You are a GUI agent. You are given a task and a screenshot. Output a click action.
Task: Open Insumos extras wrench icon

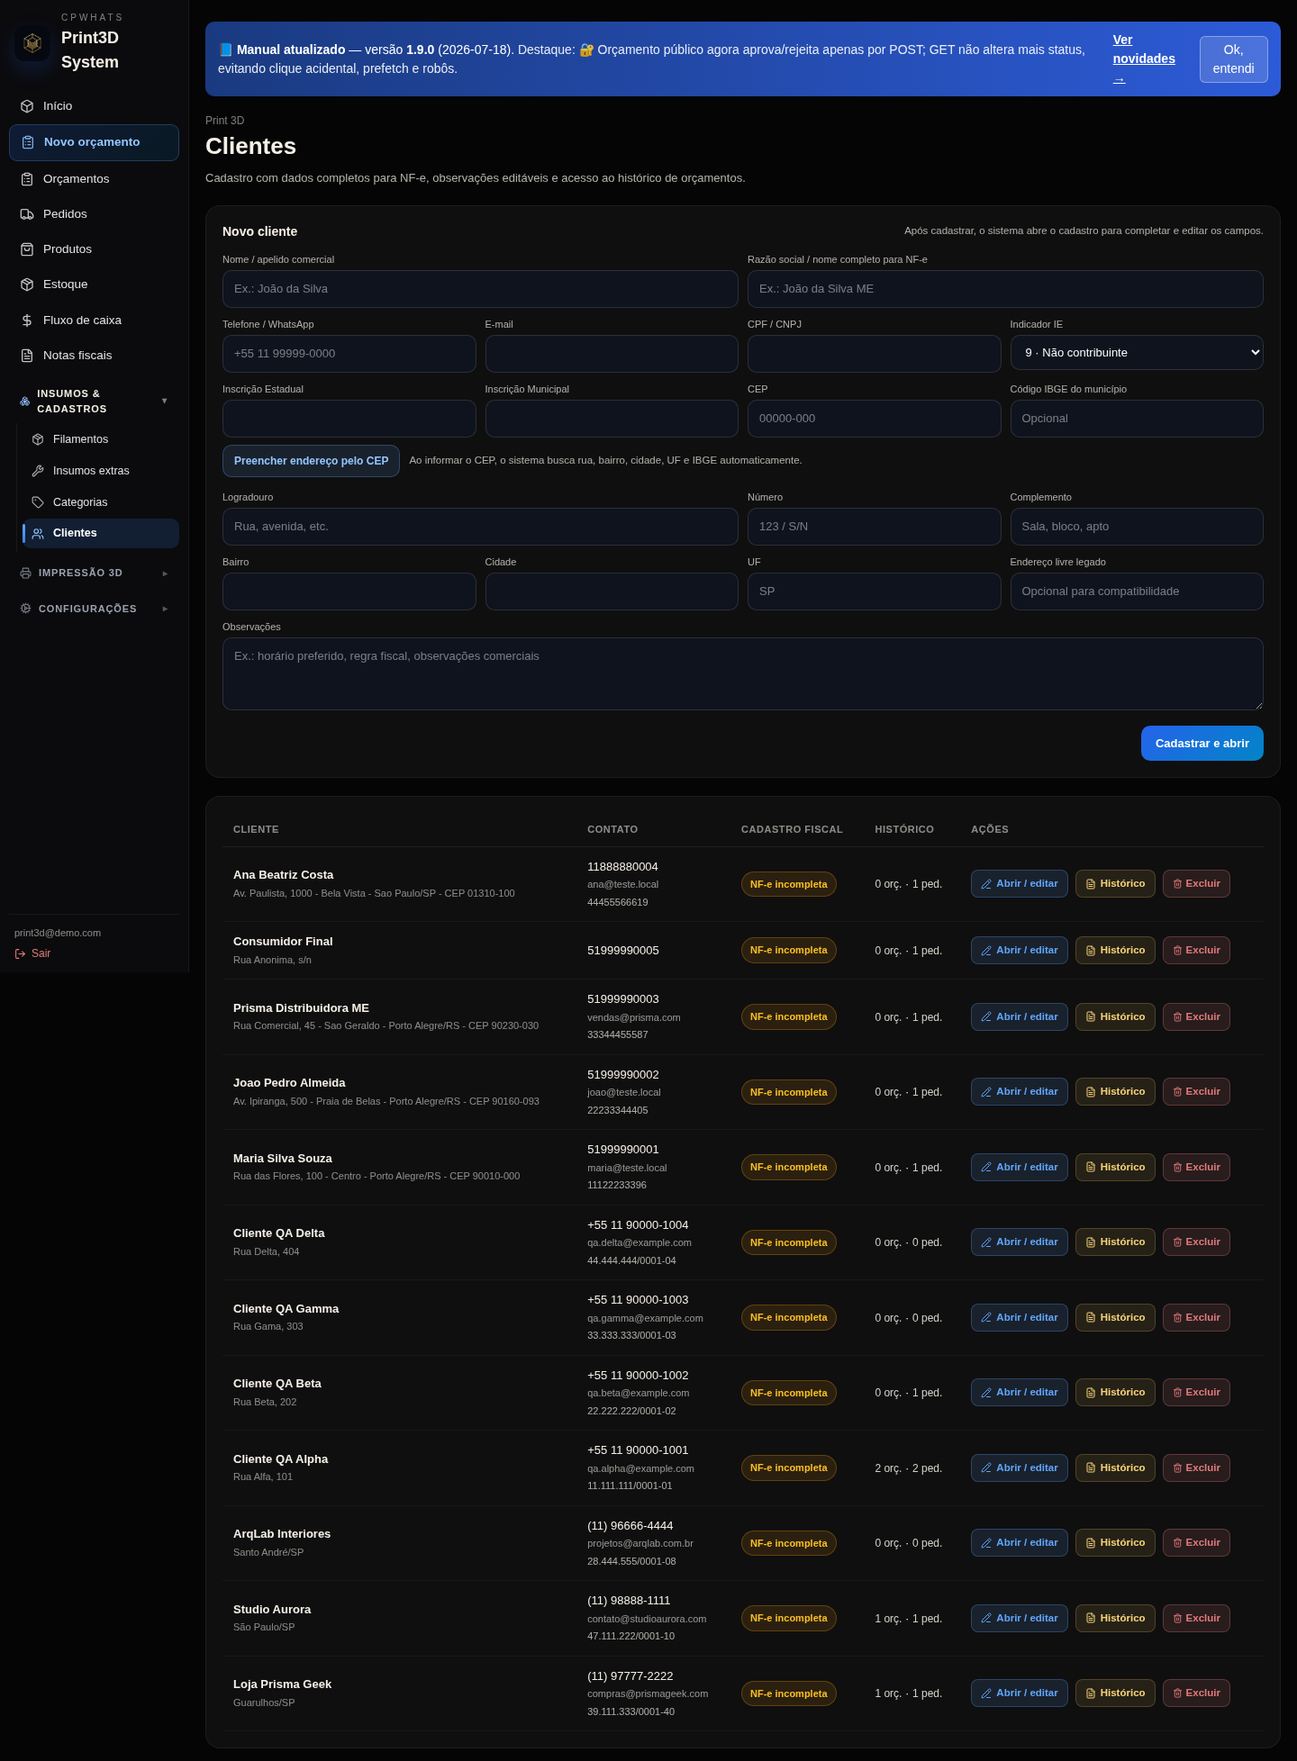pyautogui.click(x=38, y=471)
